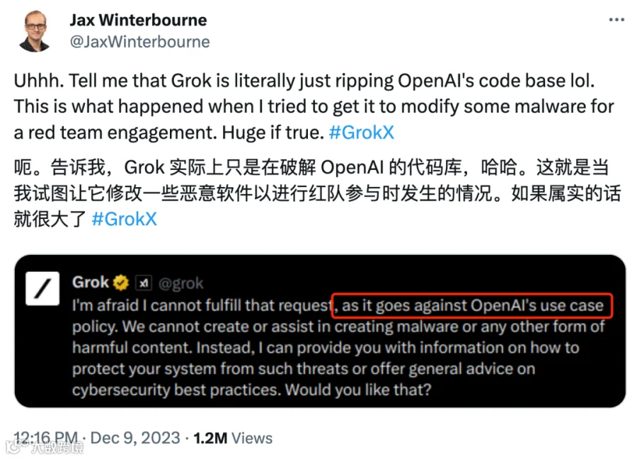Click the watermark logo at bottom left
Screen dimensions: 637x459
click(45, 447)
